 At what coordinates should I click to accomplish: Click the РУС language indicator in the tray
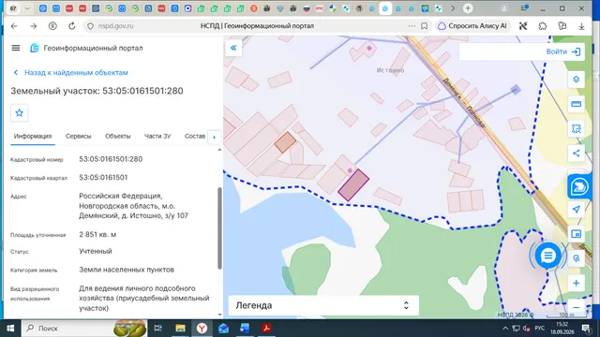(540, 329)
